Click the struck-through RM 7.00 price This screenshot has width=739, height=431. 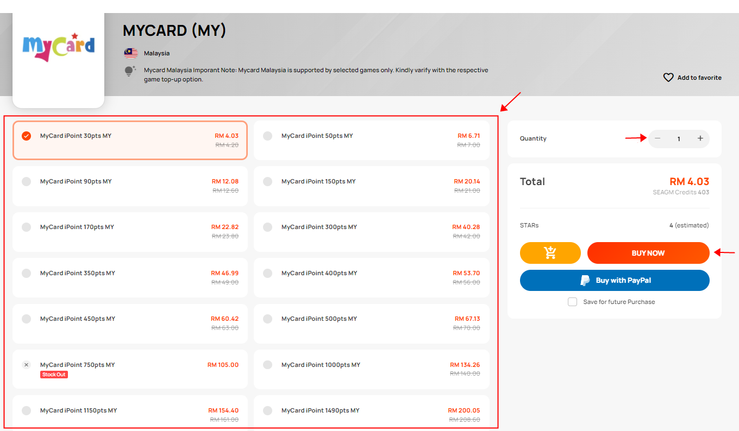(x=468, y=145)
